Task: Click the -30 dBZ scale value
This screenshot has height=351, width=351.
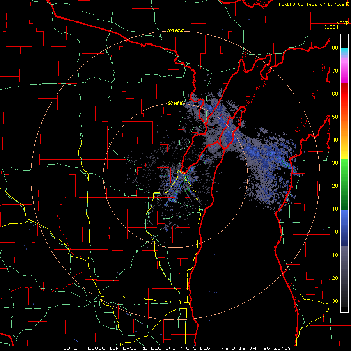Action: [x=333, y=301]
